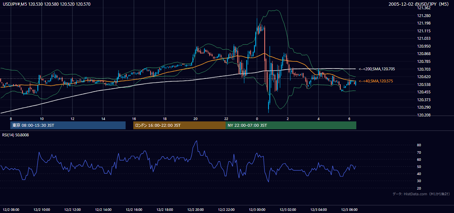Image resolution: width=454 pixels, height=213 pixels.
Task: Select the London 16:00-22:00 JST session bar
Action: (x=179, y=125)
